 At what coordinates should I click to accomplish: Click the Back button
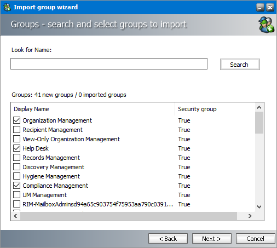168,239
